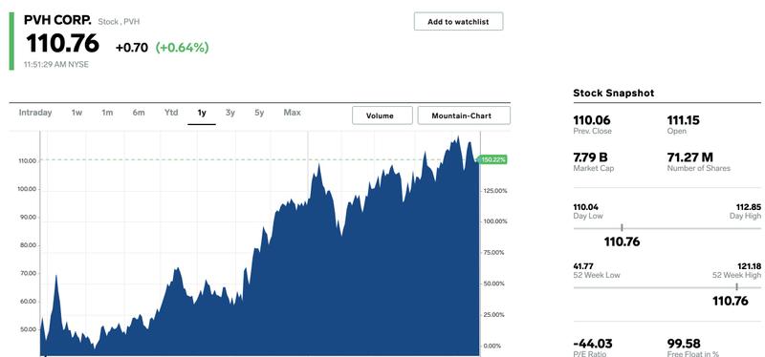
Task: Switch to Ytd chart view
Action: tap(171, 113)
